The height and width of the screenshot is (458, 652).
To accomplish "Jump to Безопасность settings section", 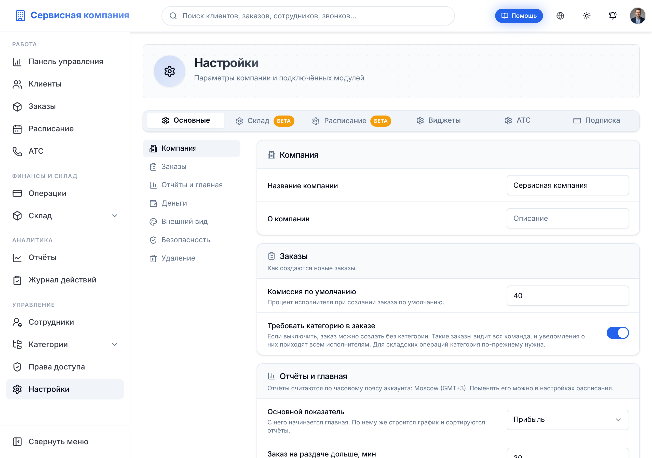I will (x=191, y=240).
